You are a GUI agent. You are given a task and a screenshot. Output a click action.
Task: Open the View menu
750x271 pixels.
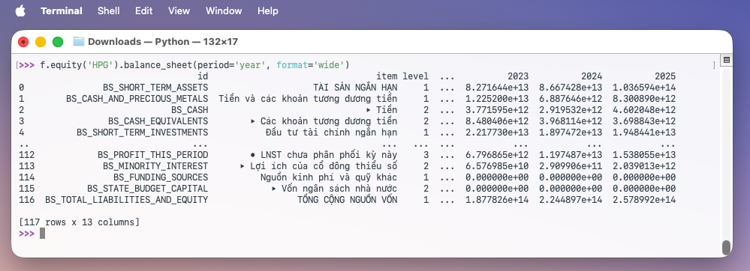point(179,10)
